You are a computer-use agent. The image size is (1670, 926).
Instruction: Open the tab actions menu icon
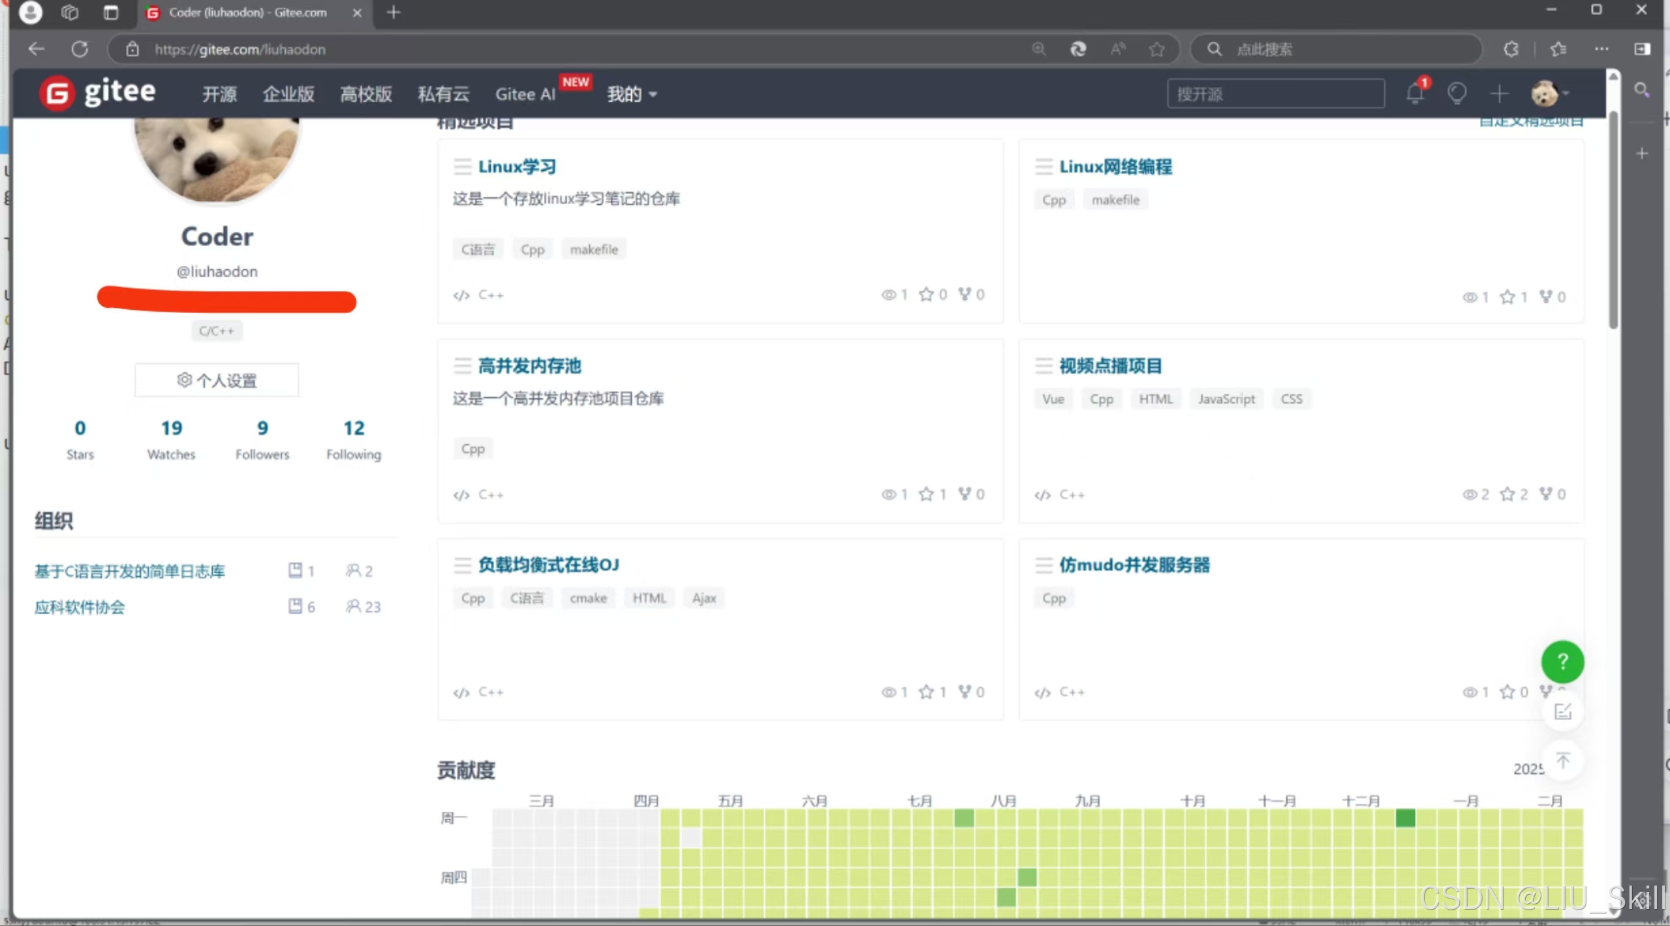pos(110,12)
